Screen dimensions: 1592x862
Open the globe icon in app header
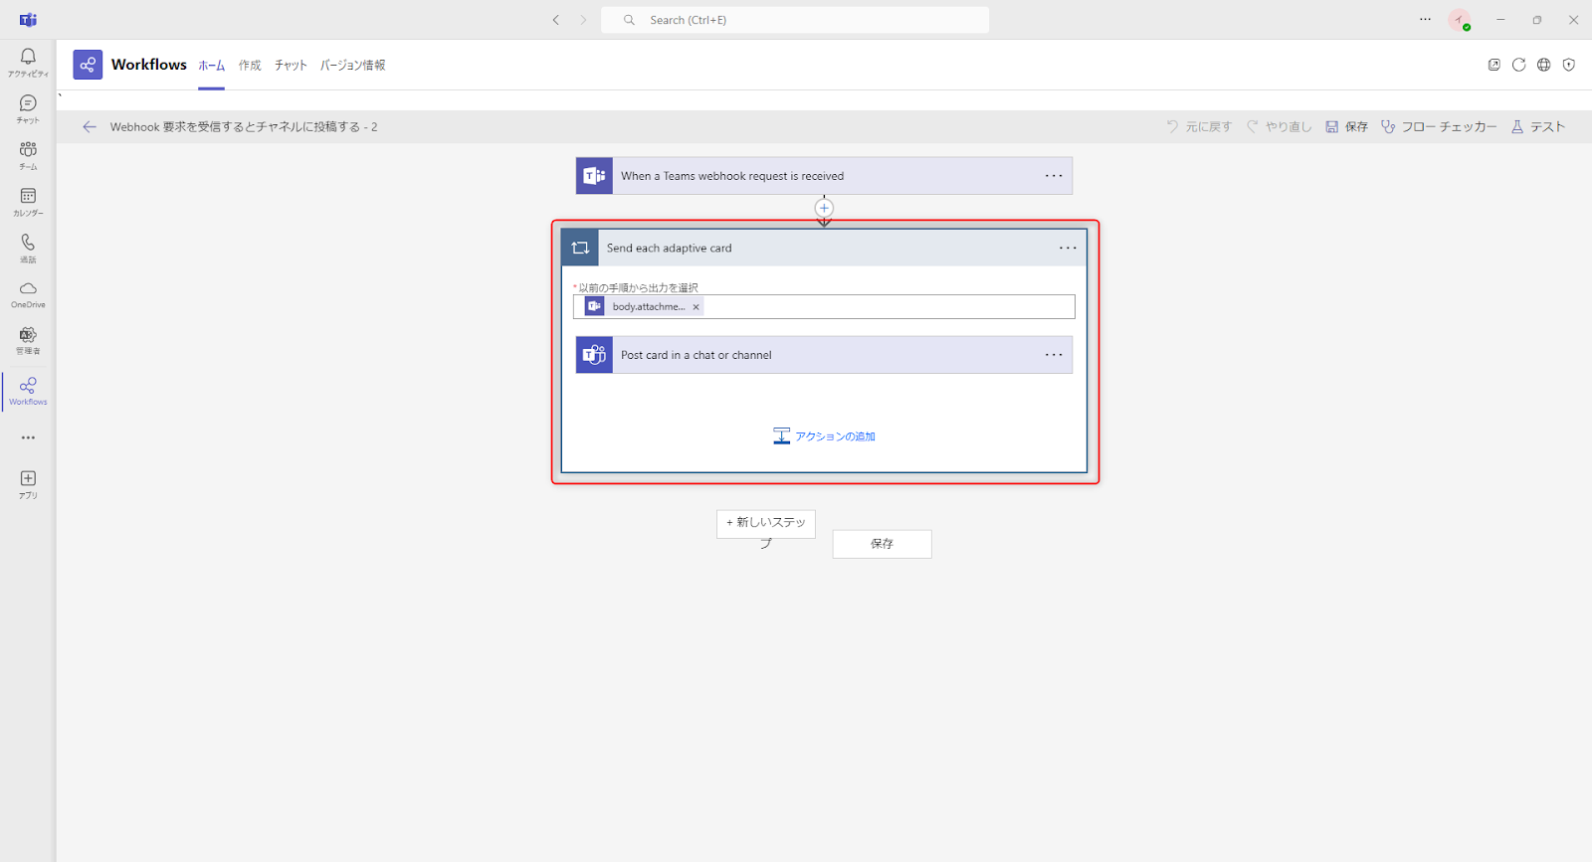[x=1543, y=65]
